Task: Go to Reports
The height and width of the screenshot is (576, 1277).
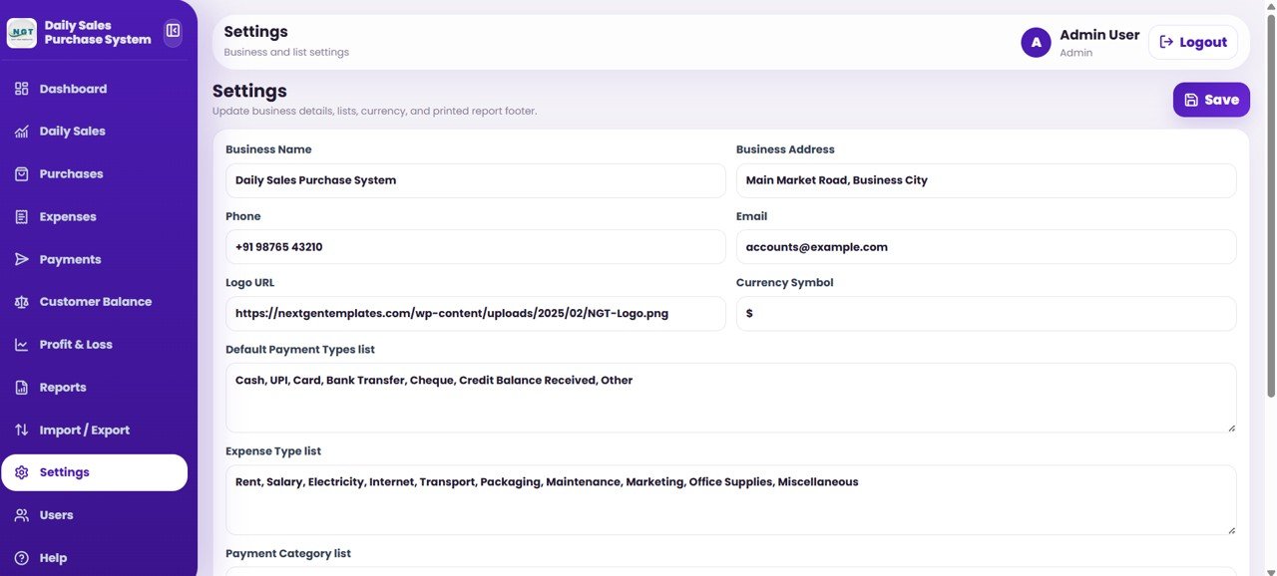Action: tap(94, 388)
